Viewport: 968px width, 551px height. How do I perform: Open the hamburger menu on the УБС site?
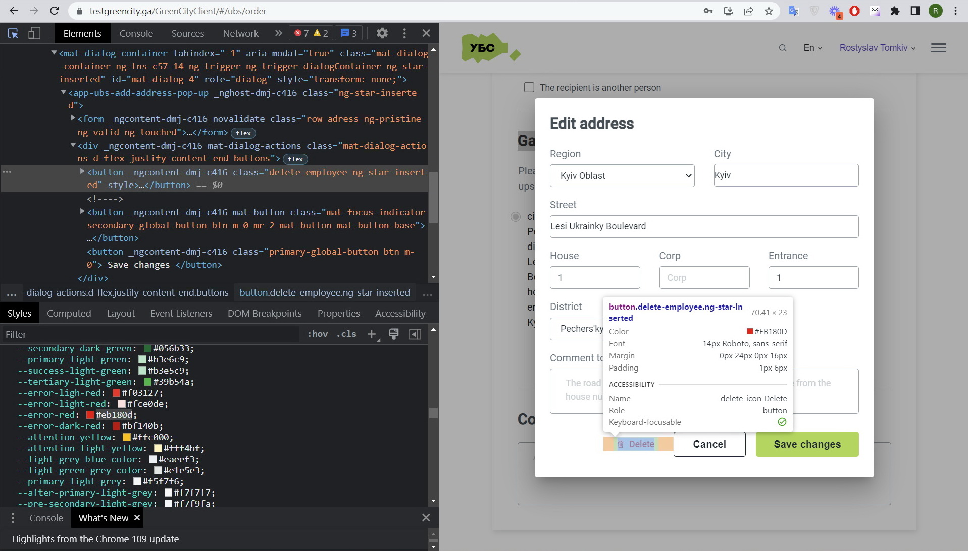(x=938, y=48)
